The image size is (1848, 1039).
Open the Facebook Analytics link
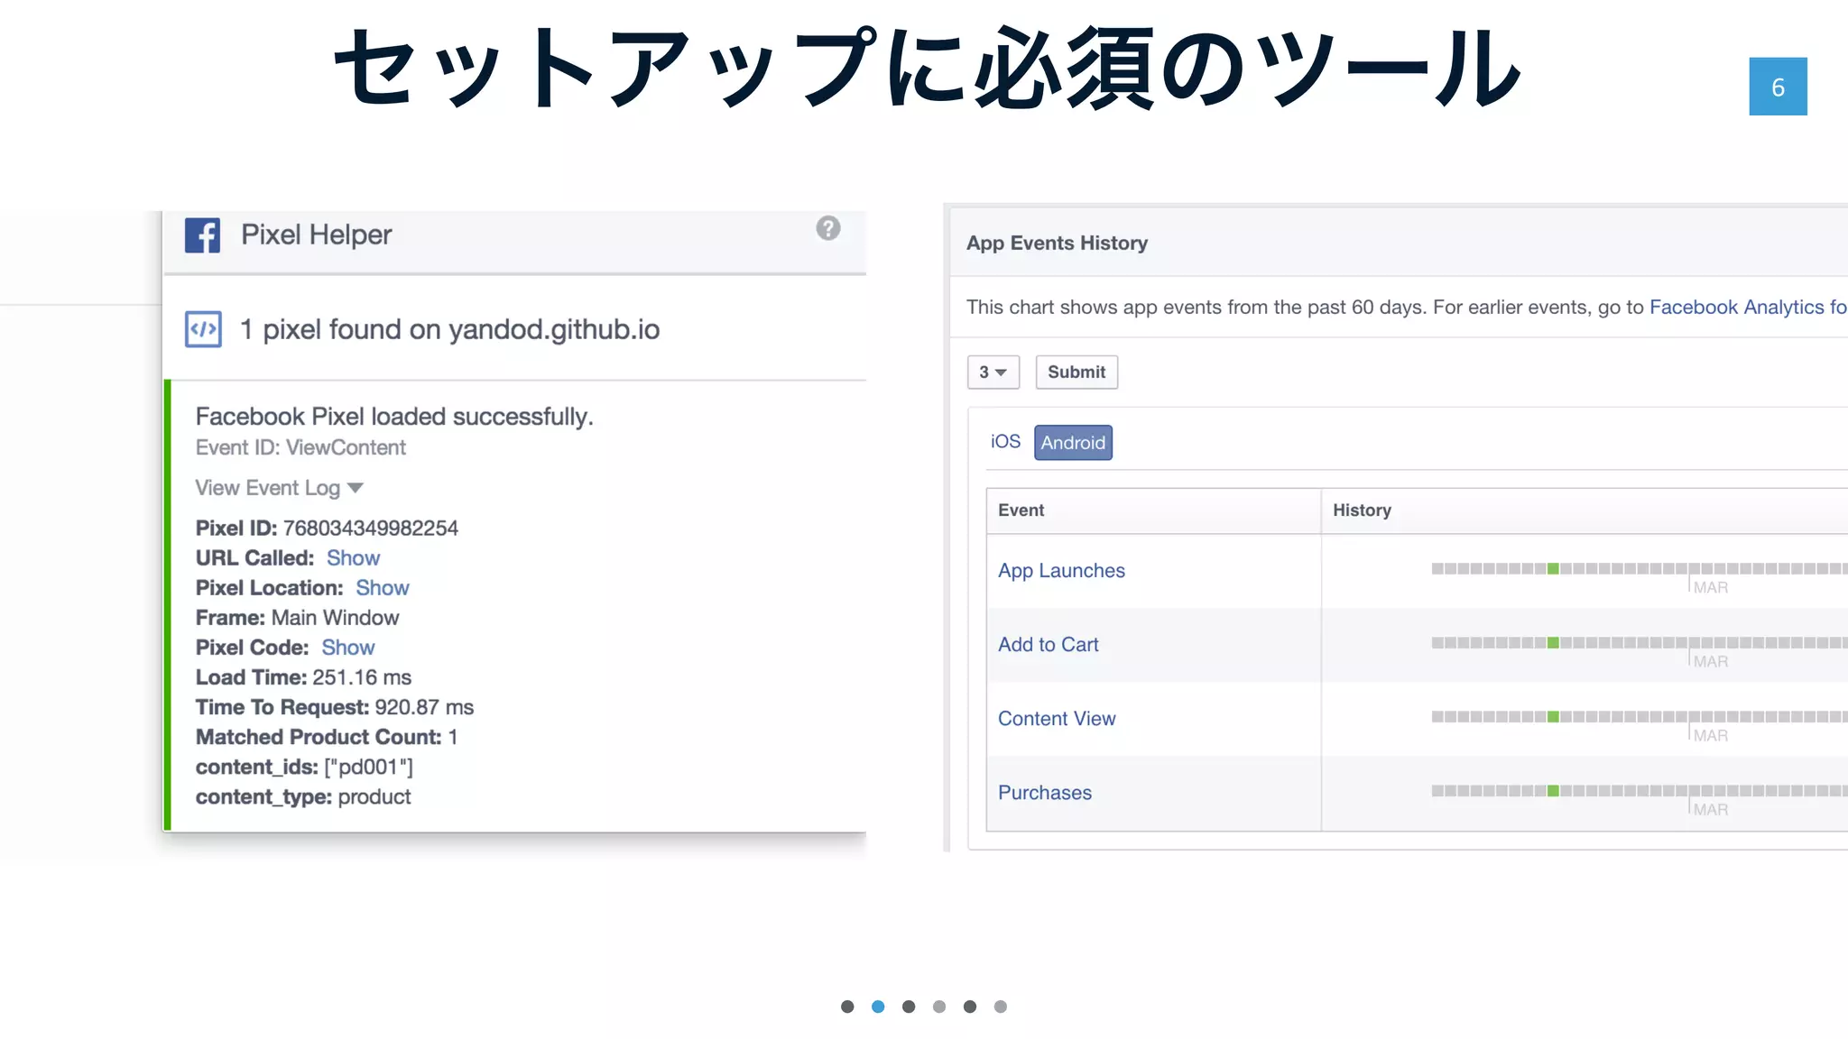pos(1748,308)
